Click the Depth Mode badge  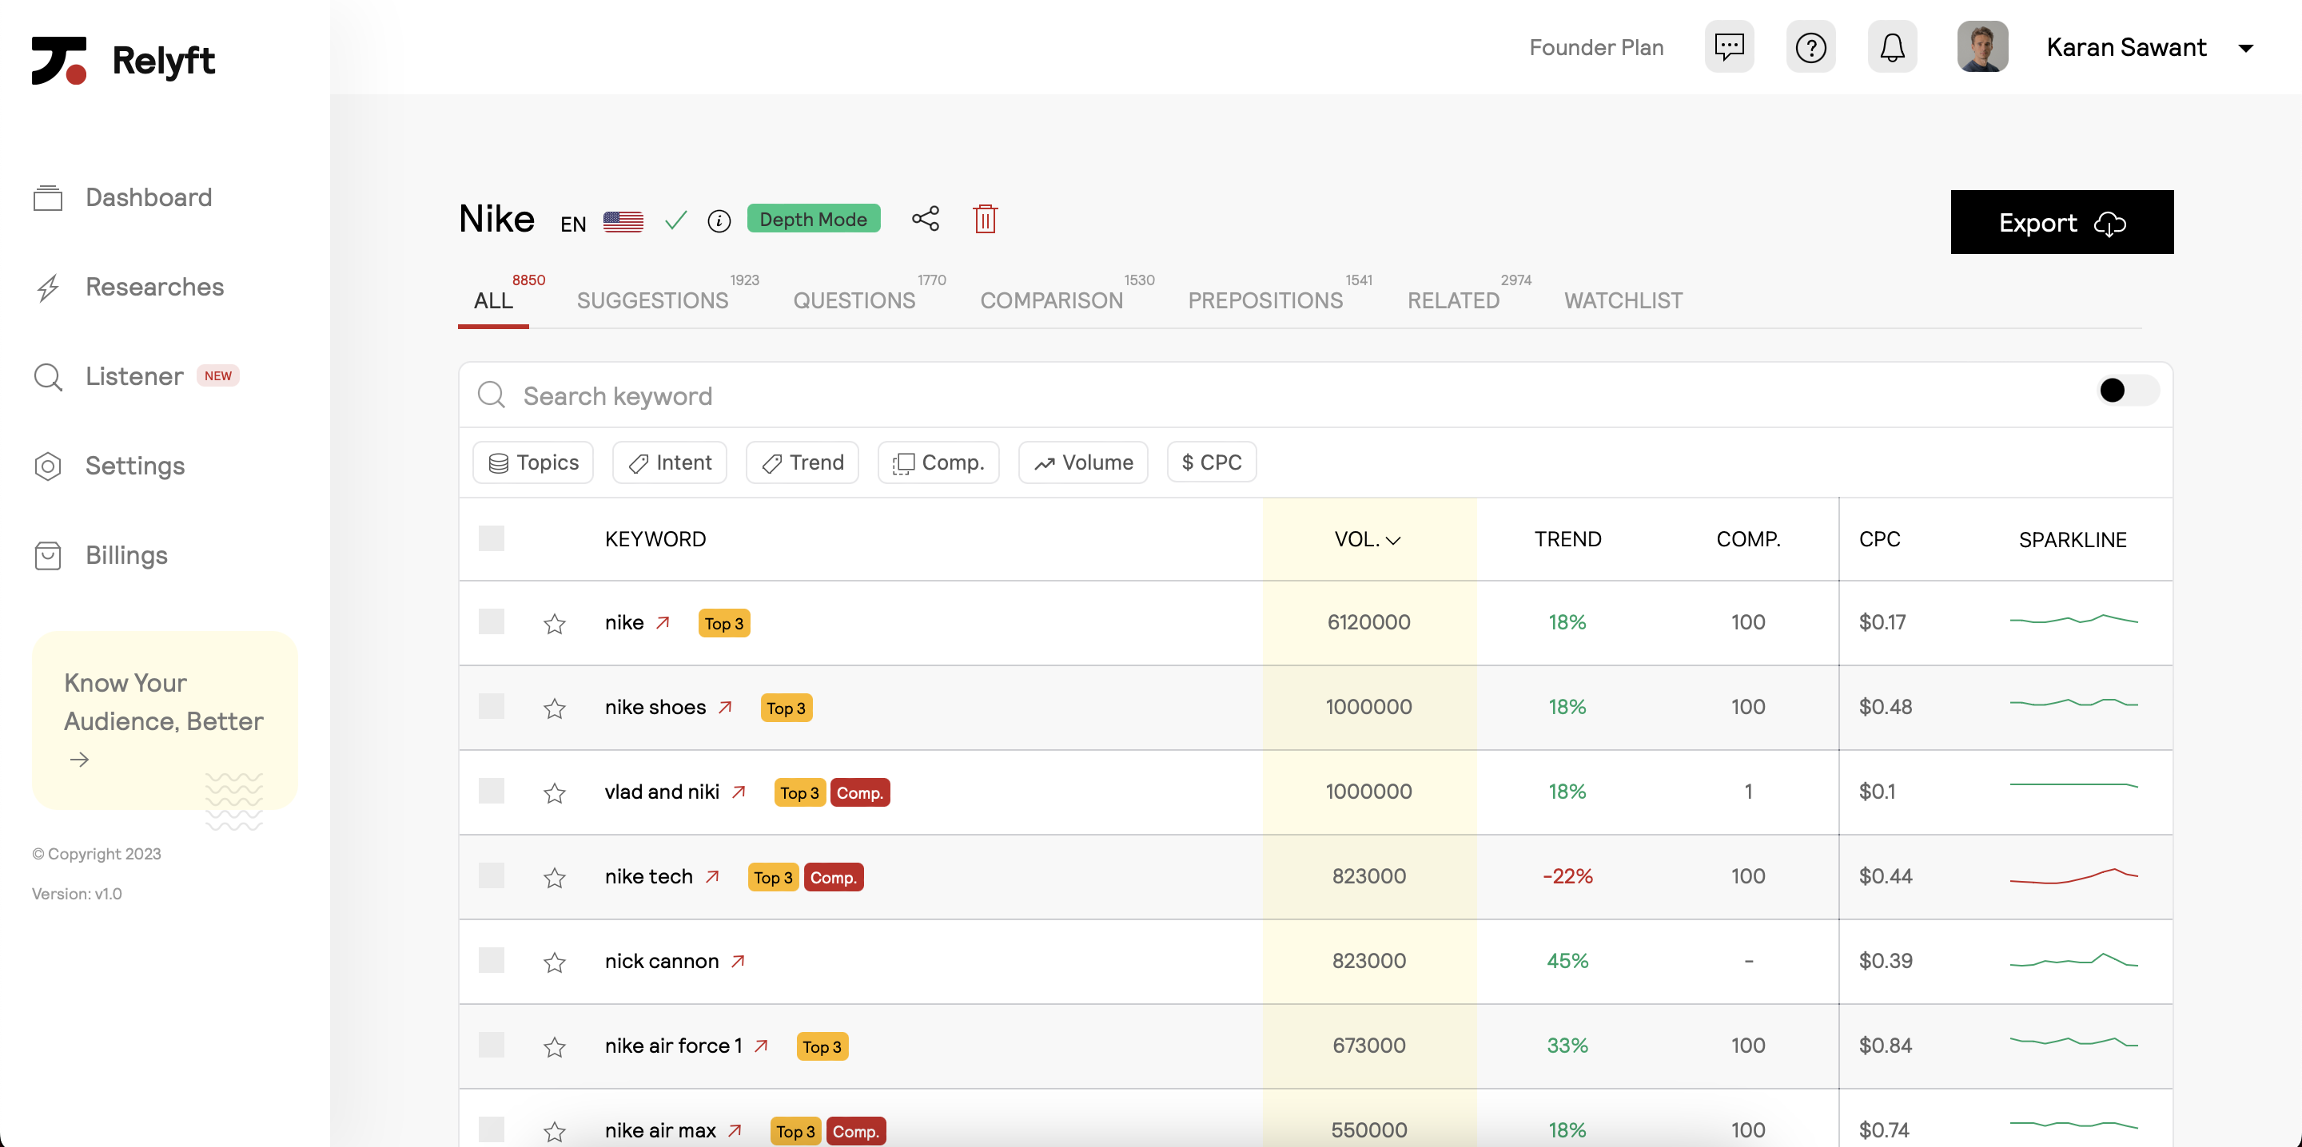point(813,219)
